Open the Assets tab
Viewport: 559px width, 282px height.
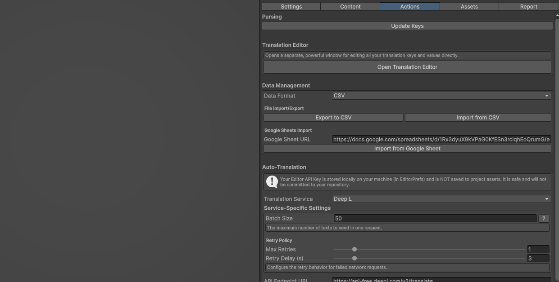[469, 6]
